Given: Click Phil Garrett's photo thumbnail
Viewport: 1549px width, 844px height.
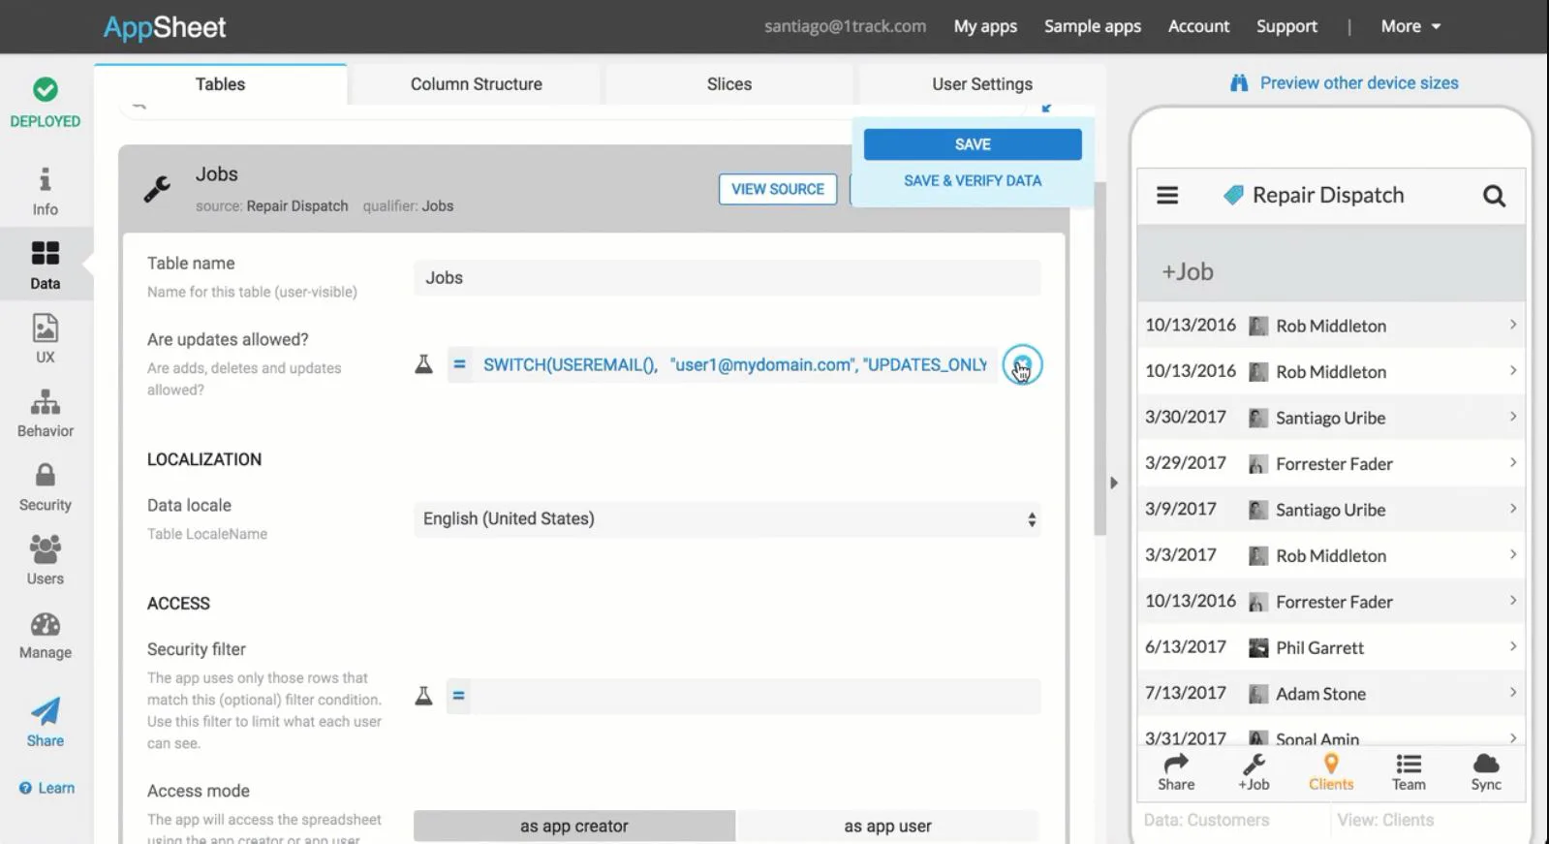Looking at the screenshot, I should [1258, 648].
